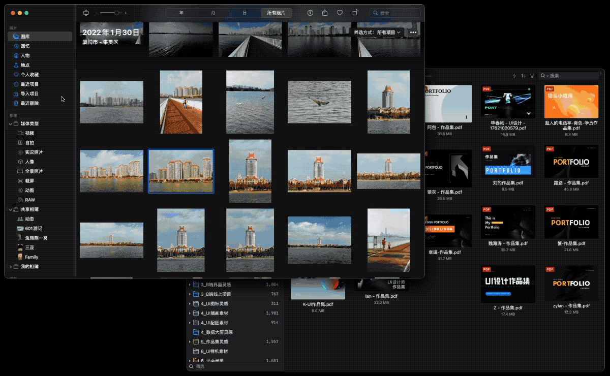Image resolution: width=610 pixels, height=376 pixels.
Task: Open the Family shared album
Action: [x=40, y=257]
